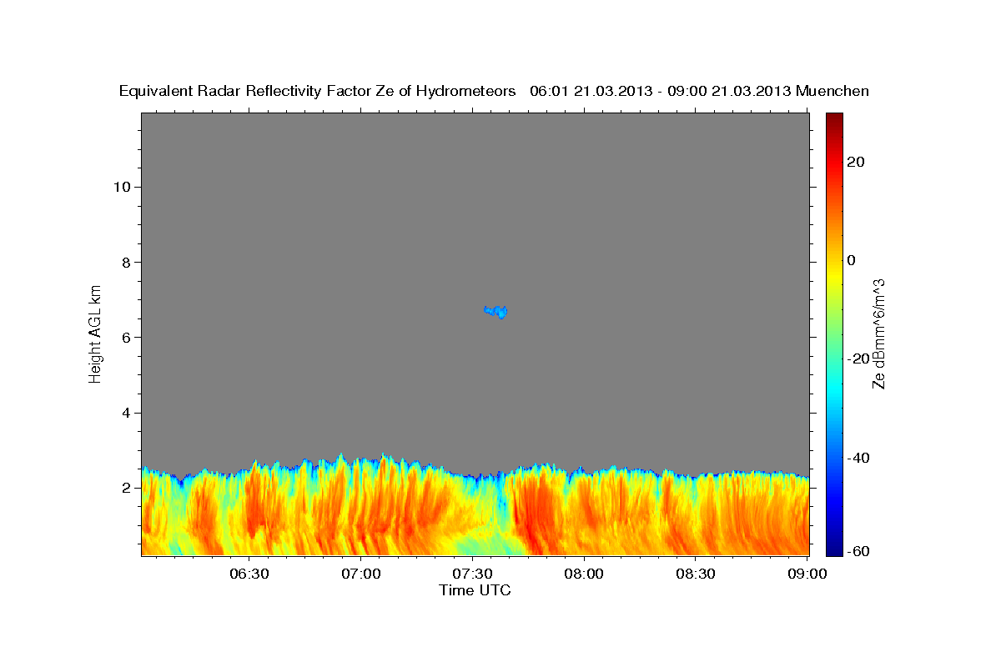1001x667 pixels.
Task: Click the colorbar label "Ze dBmm^6/m^3"
Action: click(x=878, y=333)
